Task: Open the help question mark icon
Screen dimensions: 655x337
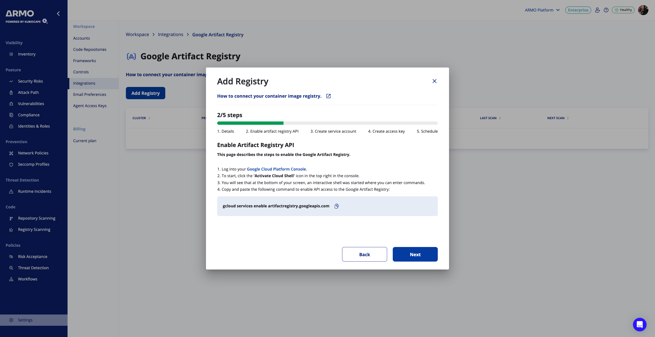Action: [606, 10]
